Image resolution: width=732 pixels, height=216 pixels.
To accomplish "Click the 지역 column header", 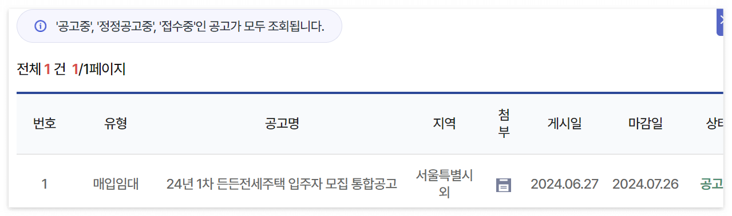I will [445, 123].
